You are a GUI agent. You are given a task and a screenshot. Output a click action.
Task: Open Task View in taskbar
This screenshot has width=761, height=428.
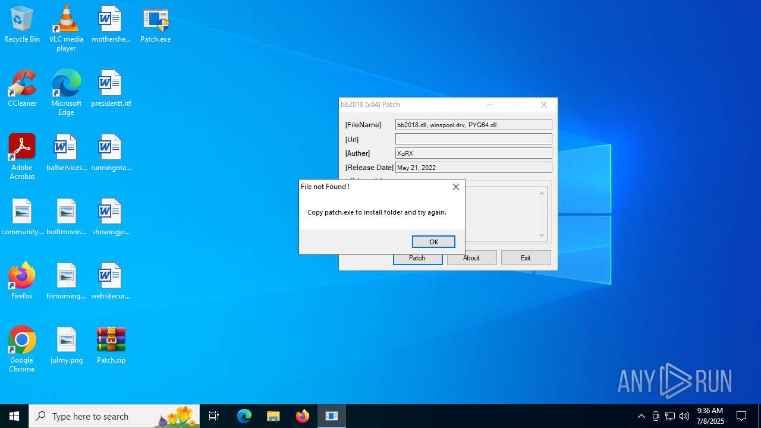(x=214, y=416)
